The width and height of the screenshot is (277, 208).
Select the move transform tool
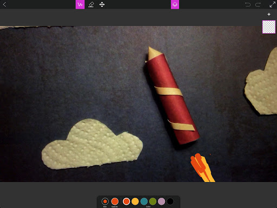point(102,4)
